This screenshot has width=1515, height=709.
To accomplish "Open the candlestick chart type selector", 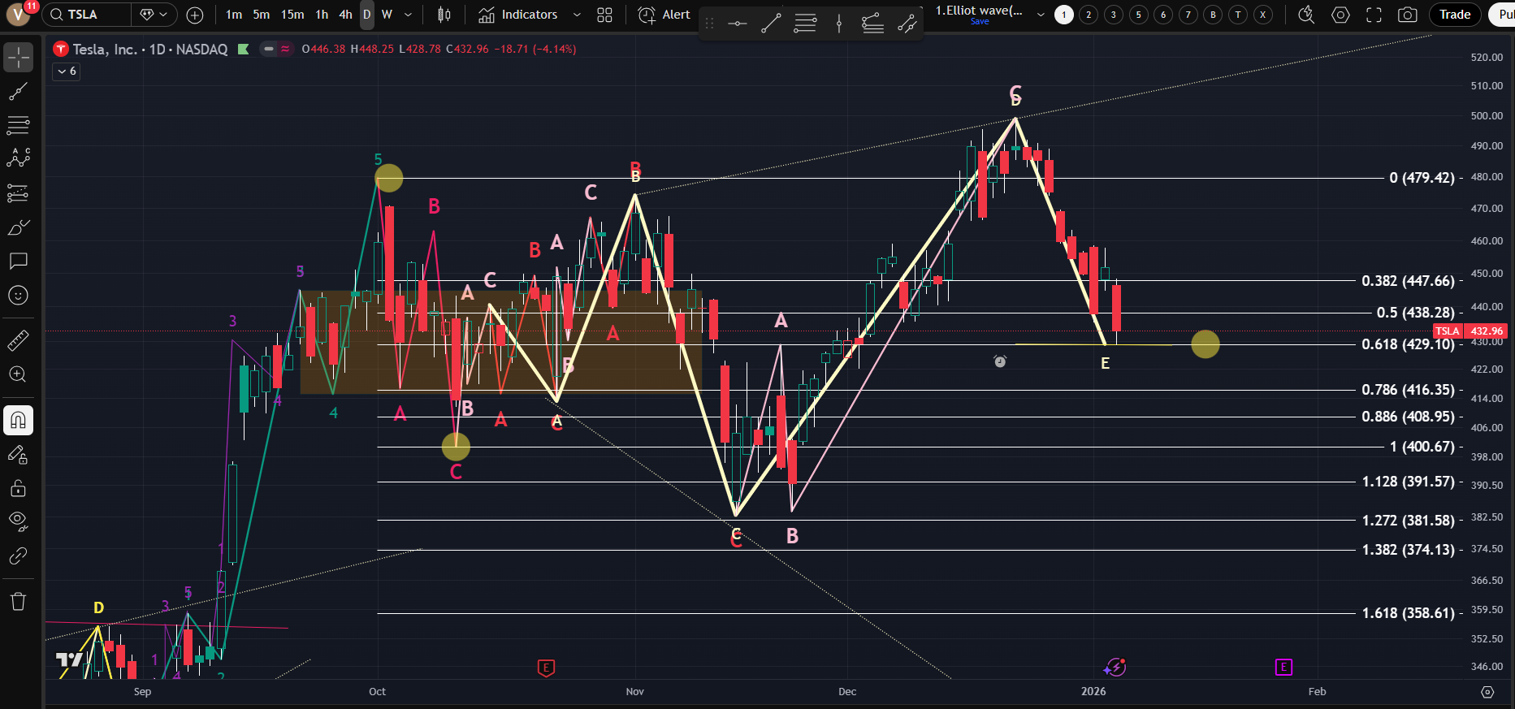I will pos(444,15).
